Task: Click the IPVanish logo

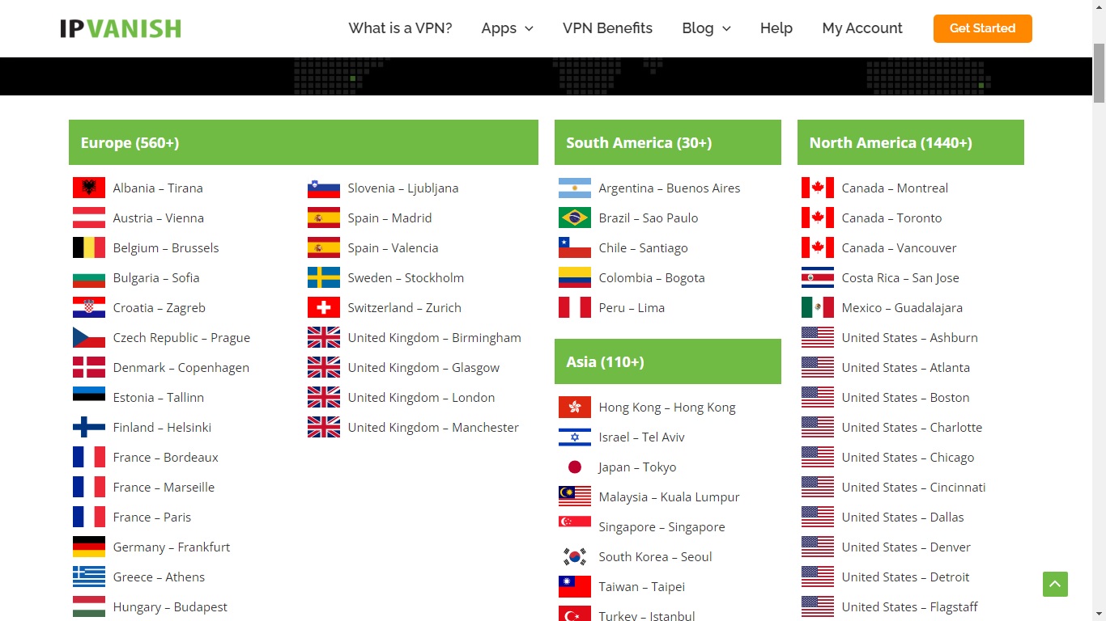Action: [x=120, y=27]
